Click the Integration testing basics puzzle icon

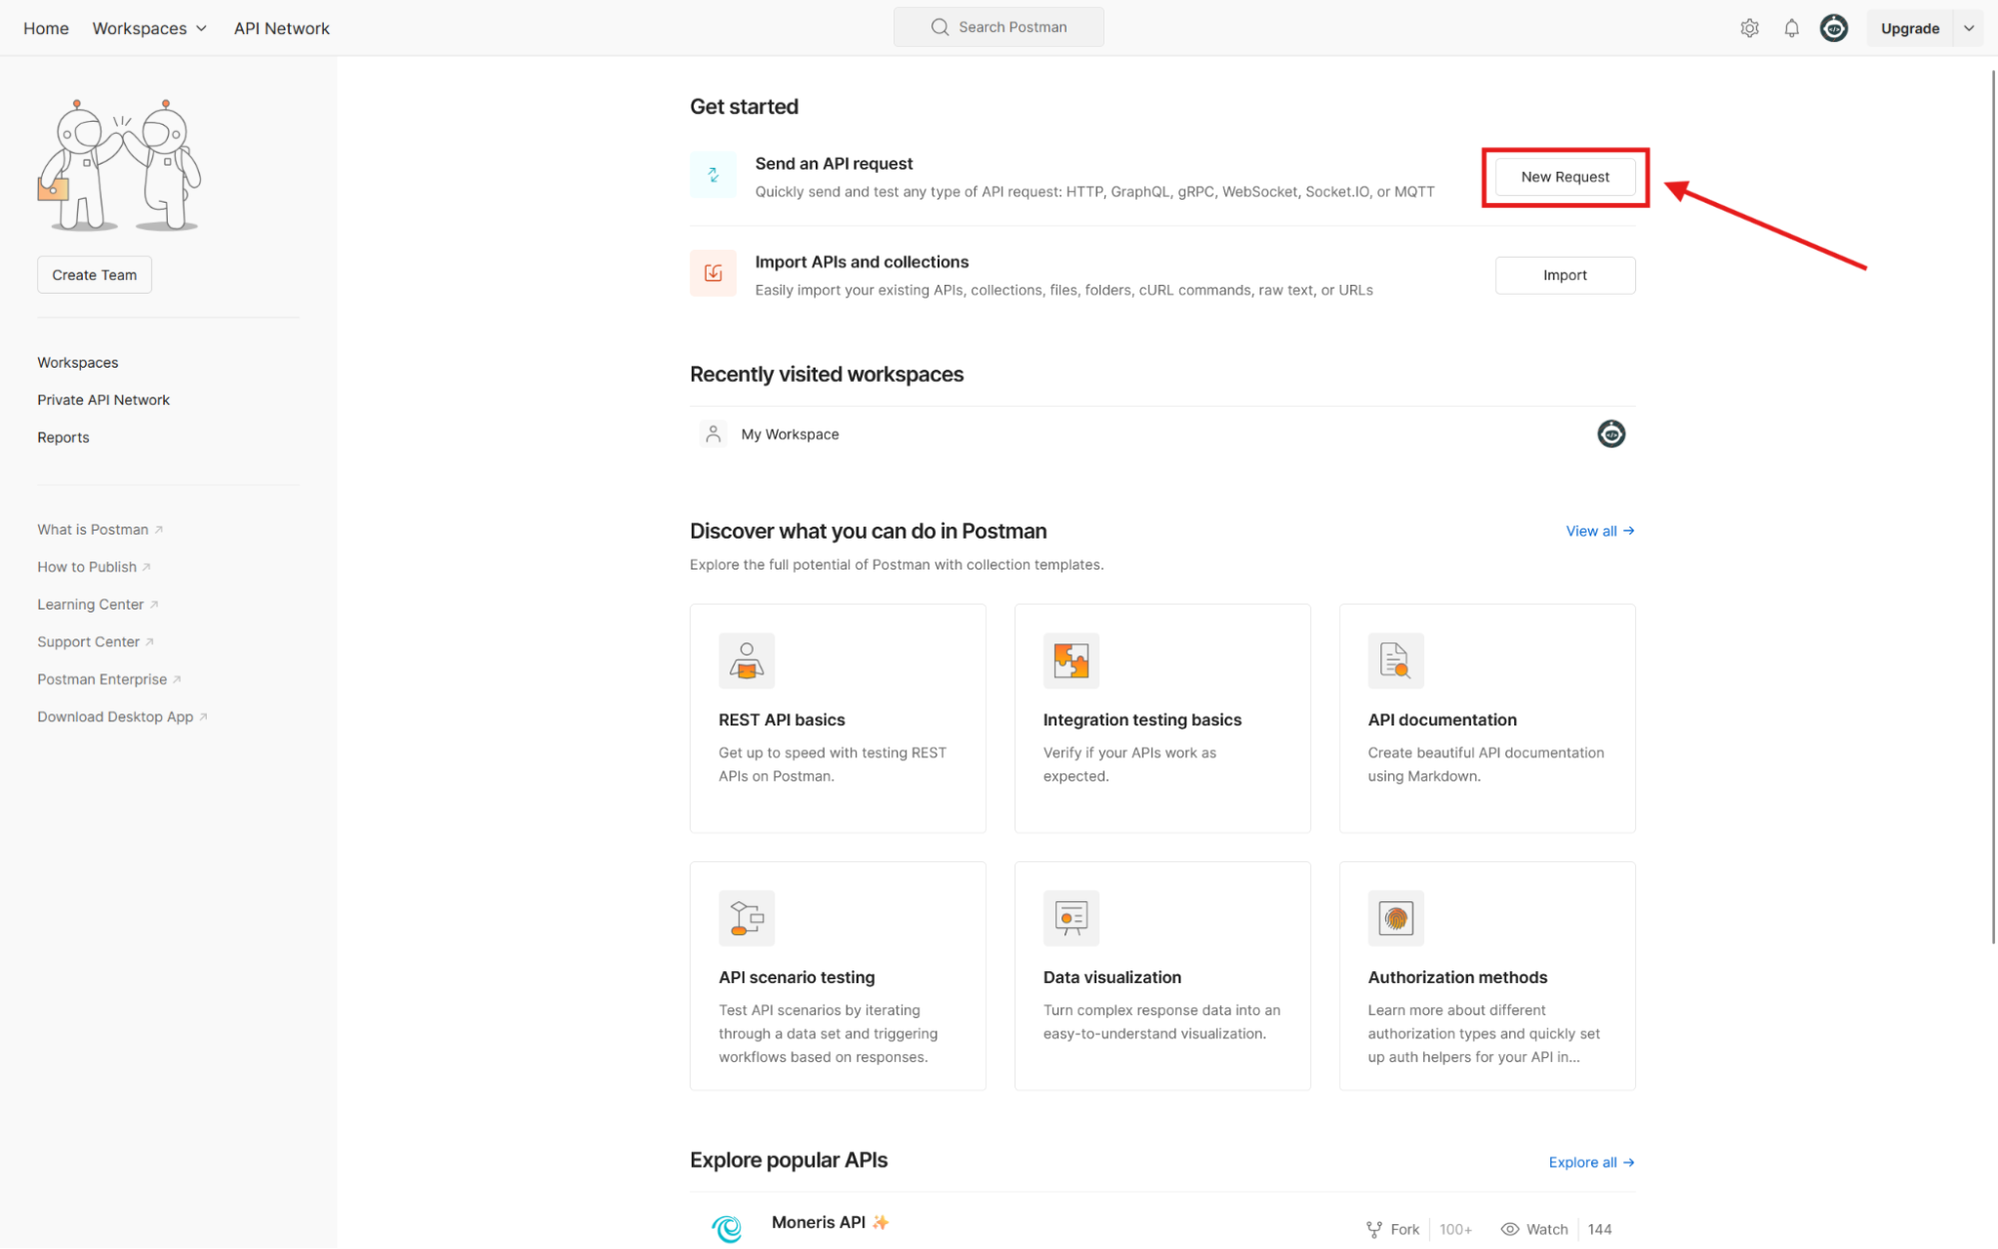tap(1071, 660)
